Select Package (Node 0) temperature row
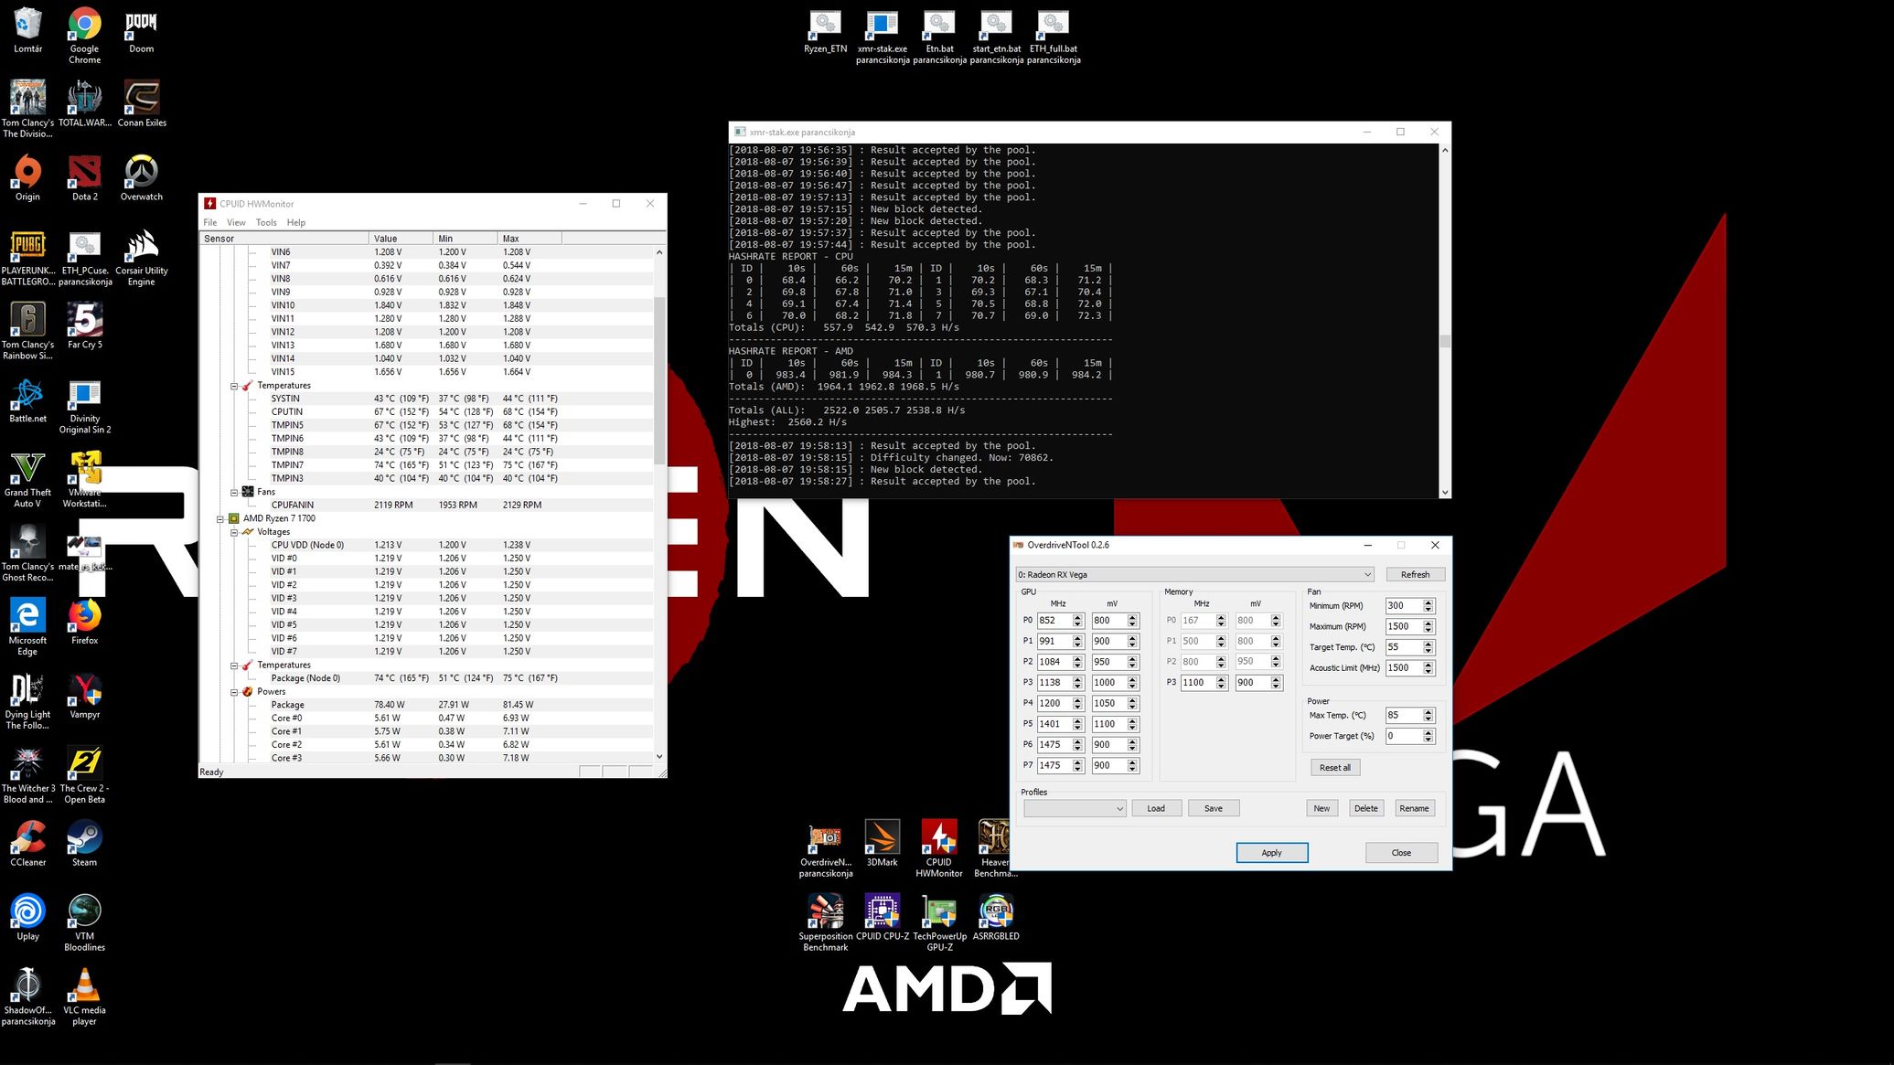The width and height of the screenshot is (1894, 1065). point(427,678)
